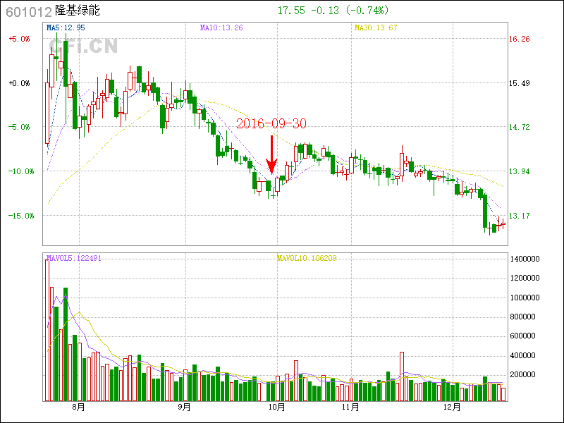
Task: Click the stock code 601012
Action: (x=27, y=11)
